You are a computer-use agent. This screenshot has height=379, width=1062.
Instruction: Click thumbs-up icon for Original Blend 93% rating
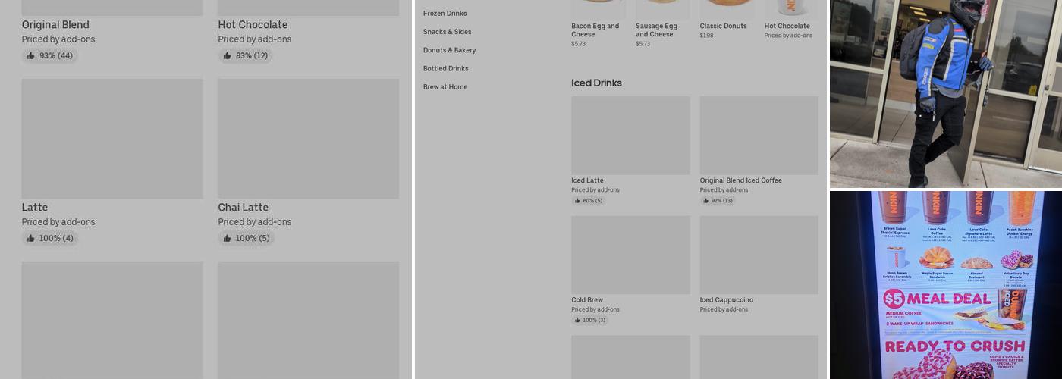pyautogui.click(x=31, y=56)
